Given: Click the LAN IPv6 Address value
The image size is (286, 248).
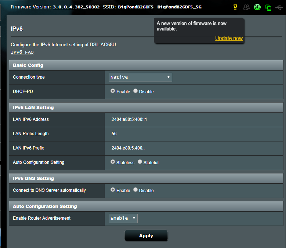Looking at the screenshot, I should (x=129, y=119).
